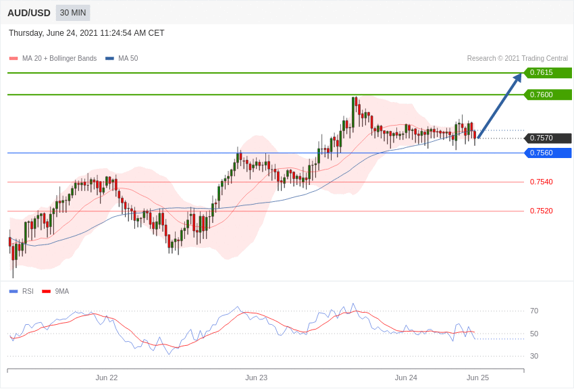The width and height of the screenshot is (574, 389).
Task: Click the blue MA 50 legend swatch
Action: [109, 59]
